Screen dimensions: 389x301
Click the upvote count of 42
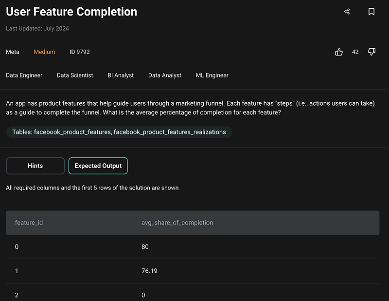point(355,52)
